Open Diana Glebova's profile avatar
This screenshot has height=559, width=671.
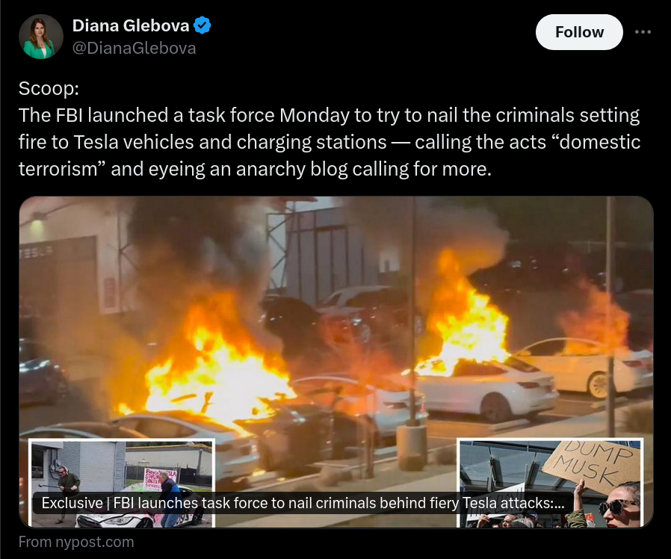point(41,37)
